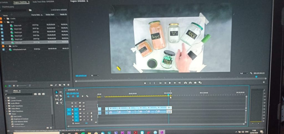Open the Full playback resolution dropdown
The height and width of the screenshot is (134, 284).
coord(244,73)
